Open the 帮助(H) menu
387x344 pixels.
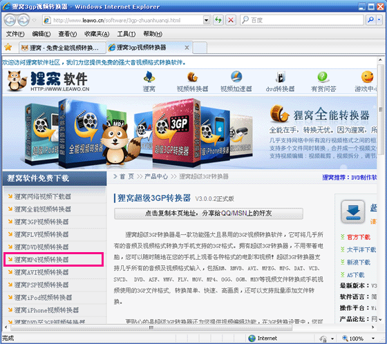coord(153,34)
